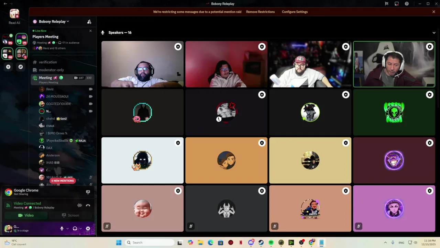
Task: Toggle microphone mute in user panel
Action: point(62,228)
